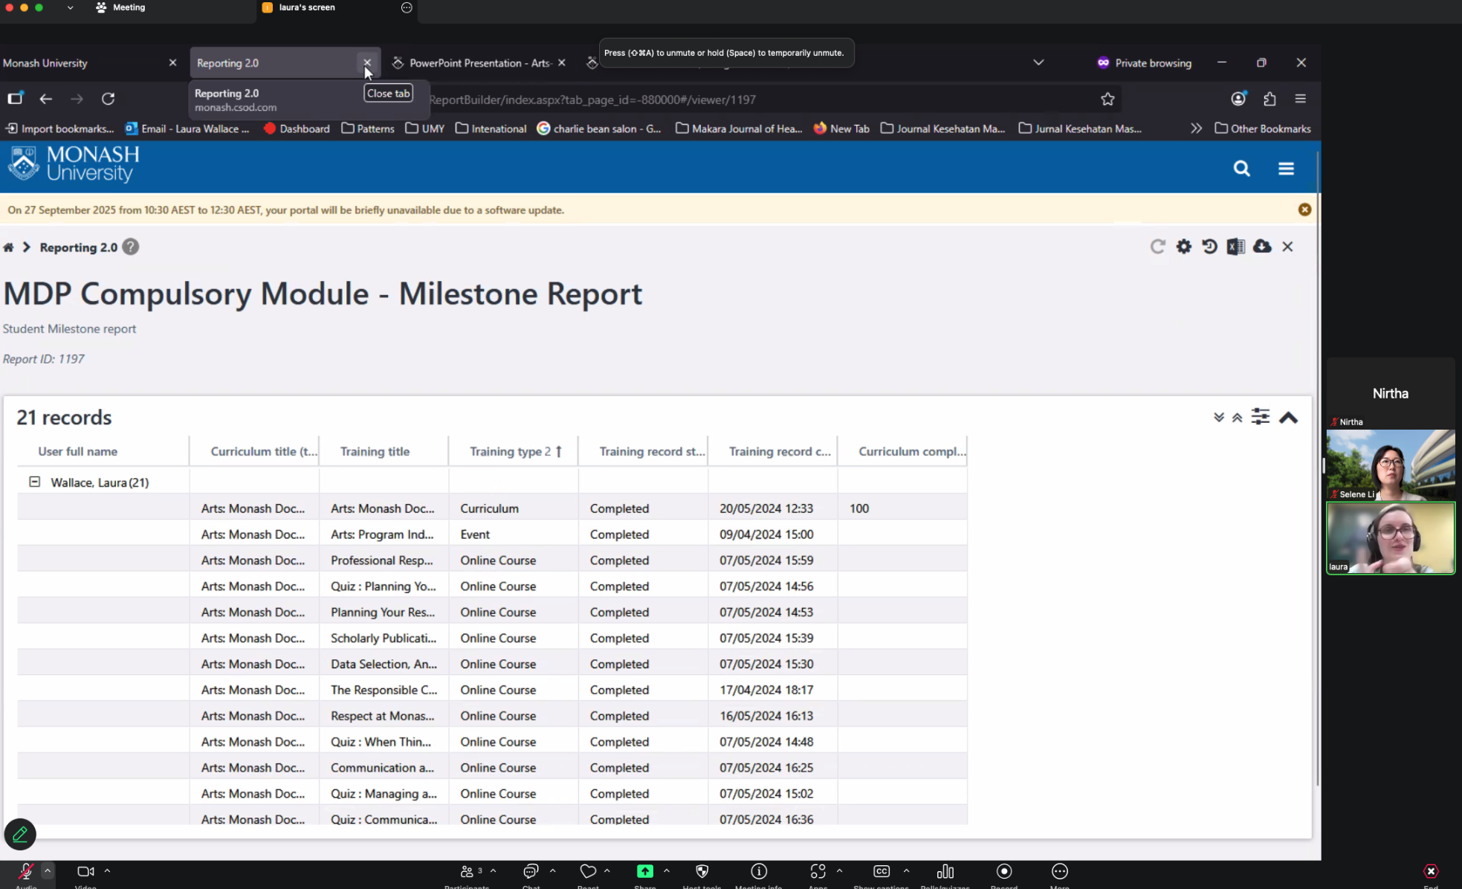Open report settings via gear icon
The image size is (1462, 889).
click(1183, 247)
